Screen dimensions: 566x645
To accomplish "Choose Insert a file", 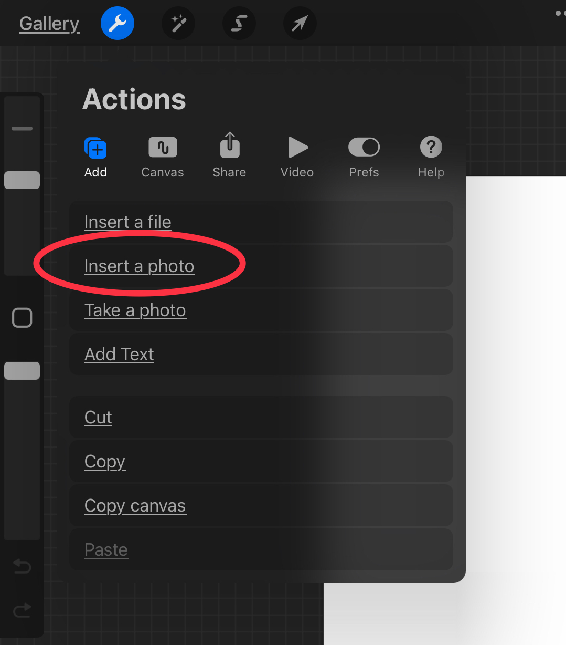I will coord(128,222).
